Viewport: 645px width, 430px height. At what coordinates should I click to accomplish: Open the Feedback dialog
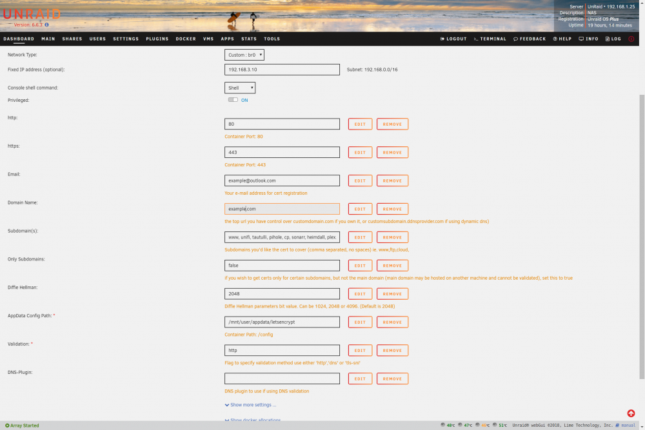pos(530,39)
